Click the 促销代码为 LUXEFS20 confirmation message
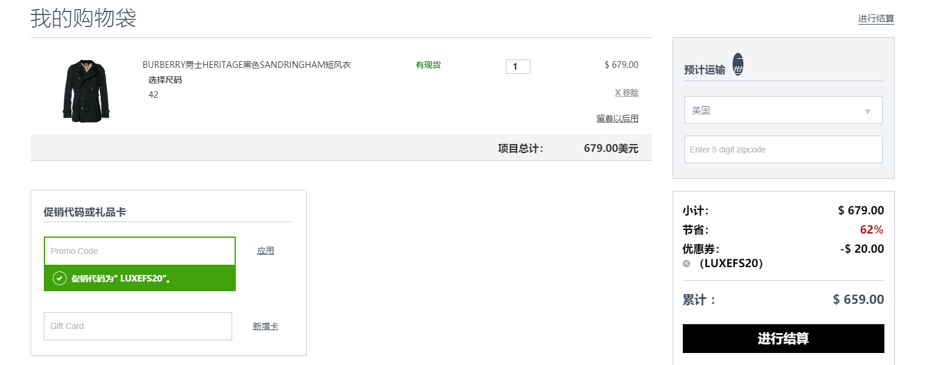 tap(121, 279)
